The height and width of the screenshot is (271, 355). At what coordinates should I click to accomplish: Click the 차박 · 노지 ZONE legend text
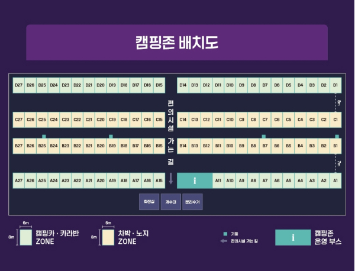point(133,237)
